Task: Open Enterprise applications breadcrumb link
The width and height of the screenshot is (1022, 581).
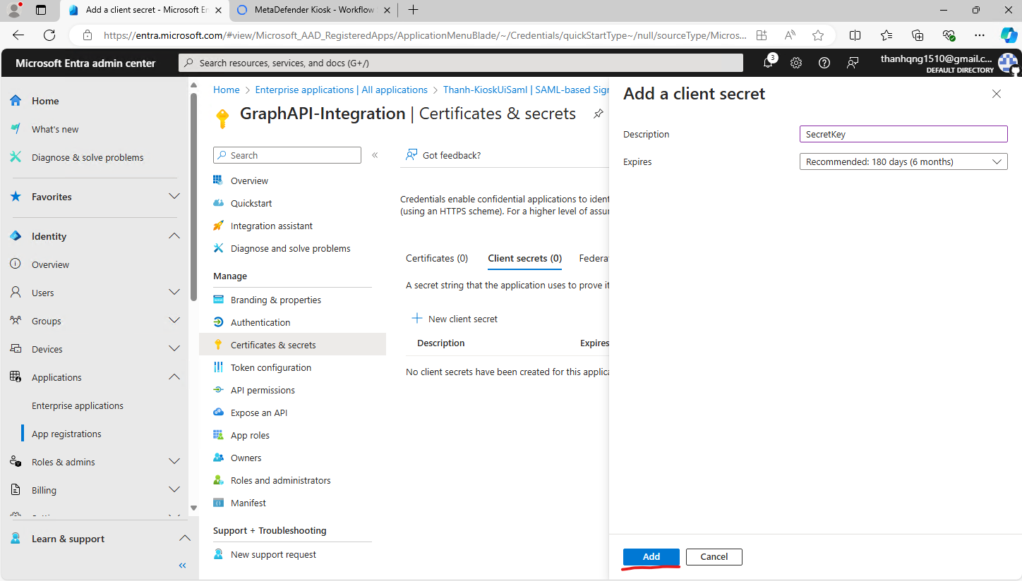Action: click(x=342, y=90)
